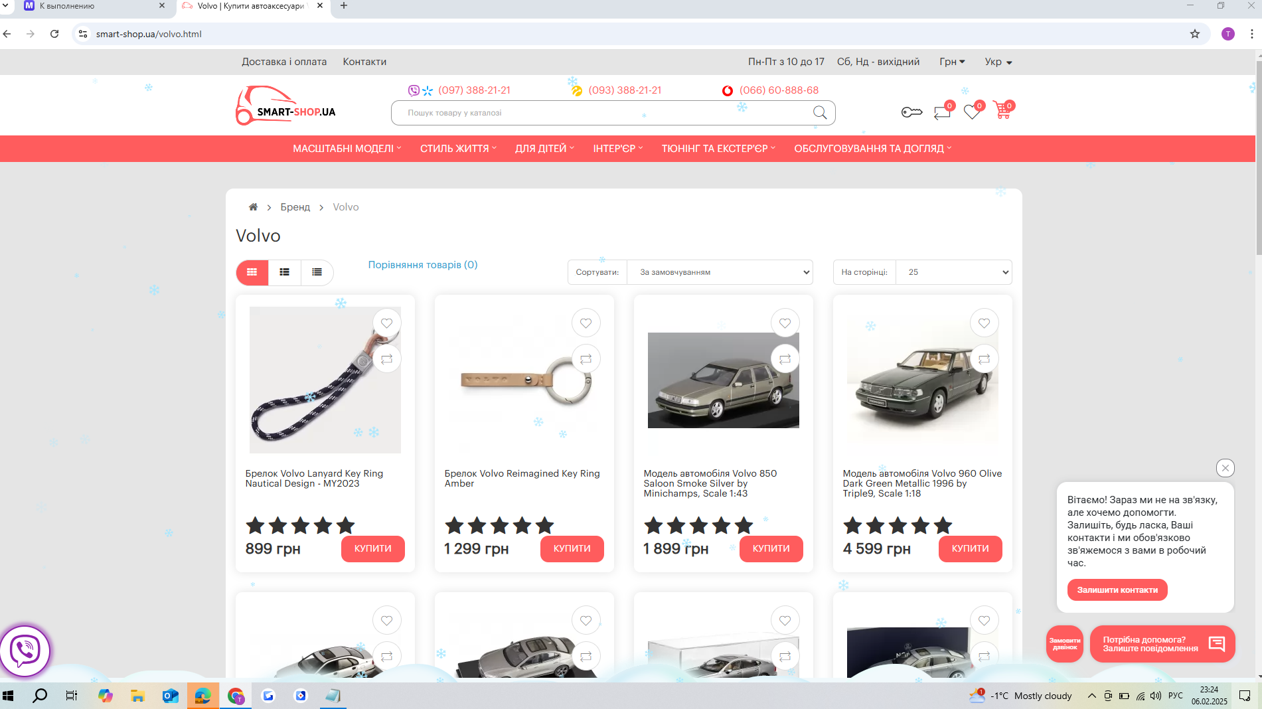Buy the Volvo 960 Olive Dark Green model

(971, 549)
